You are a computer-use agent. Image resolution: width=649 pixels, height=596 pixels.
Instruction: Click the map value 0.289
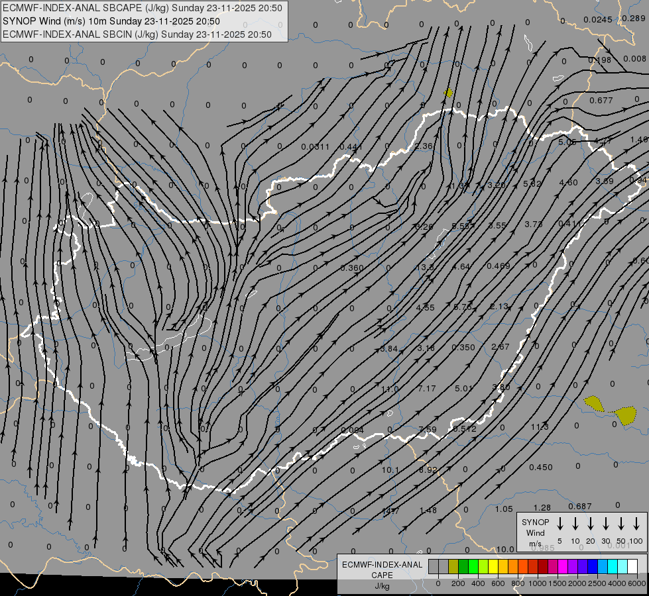coord(633,18)
